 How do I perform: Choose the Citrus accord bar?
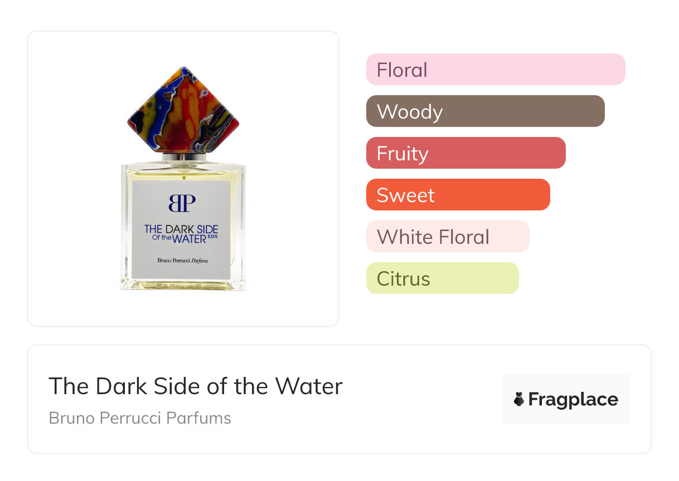(x=442, y=278)
